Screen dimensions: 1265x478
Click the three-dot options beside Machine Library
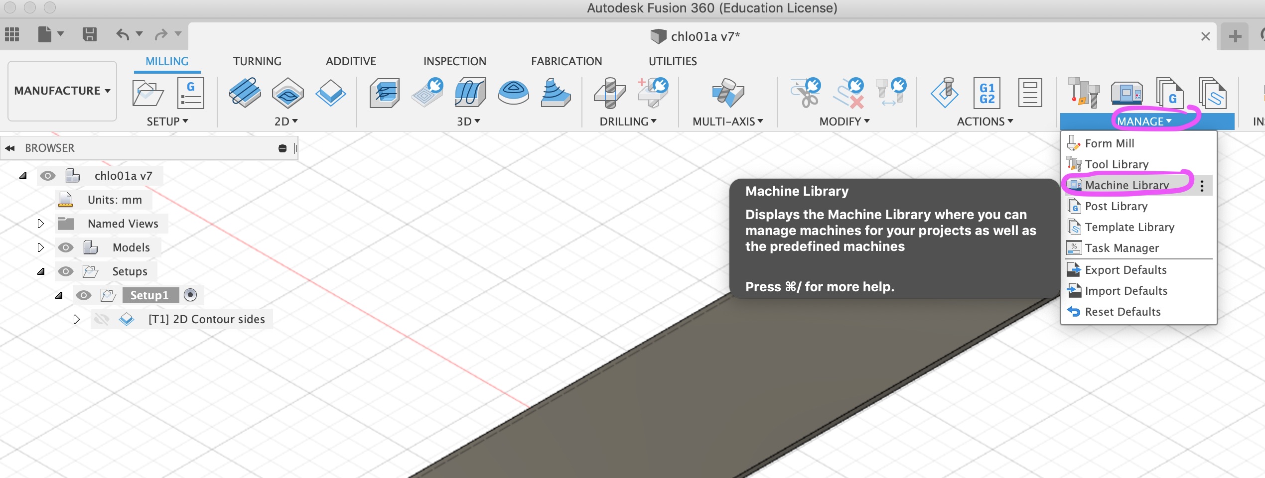pos(1202,185)
